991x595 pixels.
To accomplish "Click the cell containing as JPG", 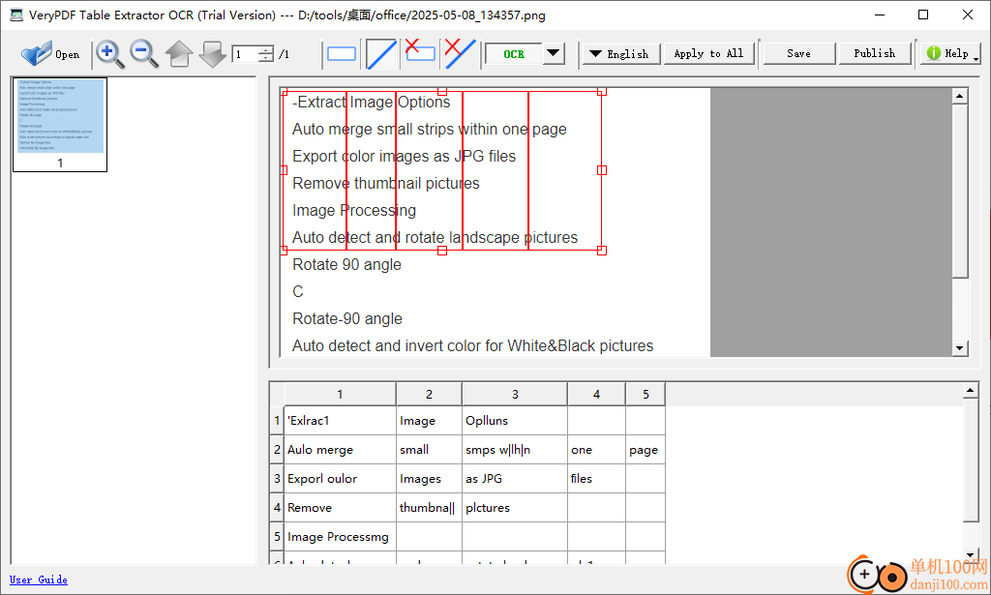I will click(515, 479).
